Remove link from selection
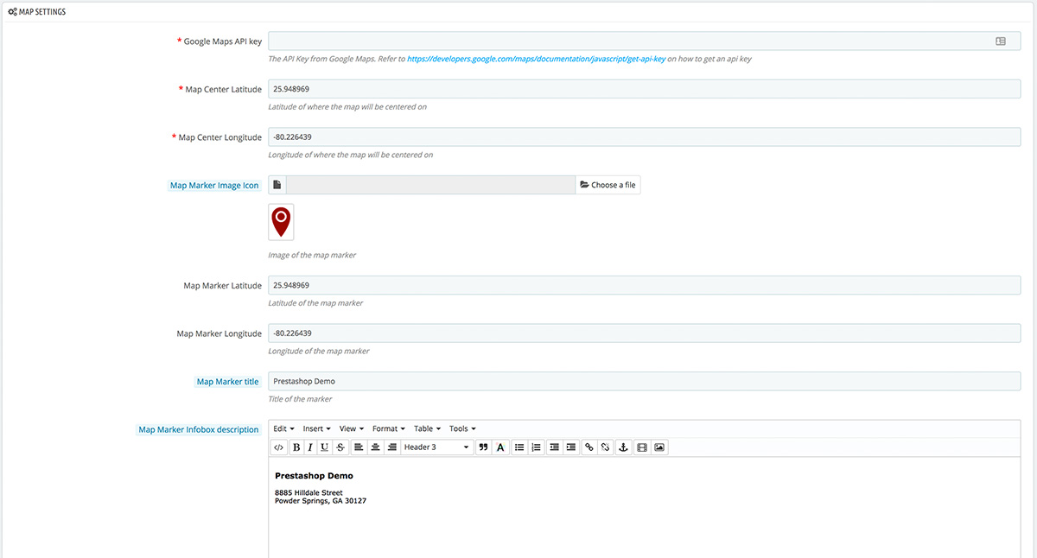 [x=606, y=447]
